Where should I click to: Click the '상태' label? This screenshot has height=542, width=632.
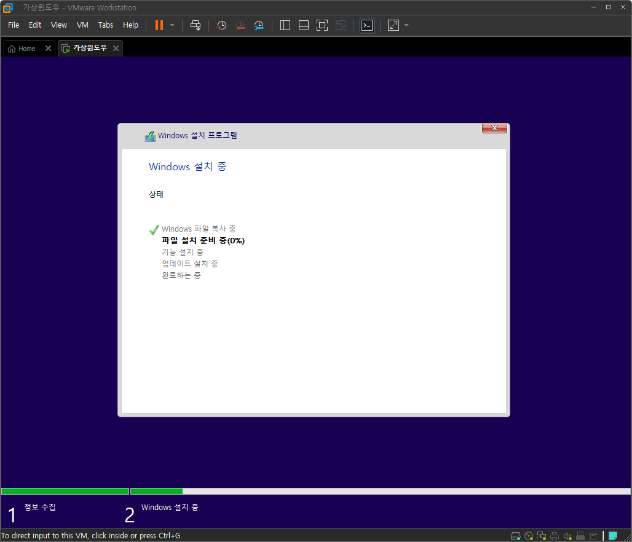point(156,194)
